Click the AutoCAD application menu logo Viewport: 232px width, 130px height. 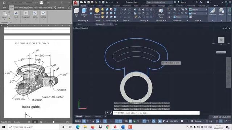[76, 3]
